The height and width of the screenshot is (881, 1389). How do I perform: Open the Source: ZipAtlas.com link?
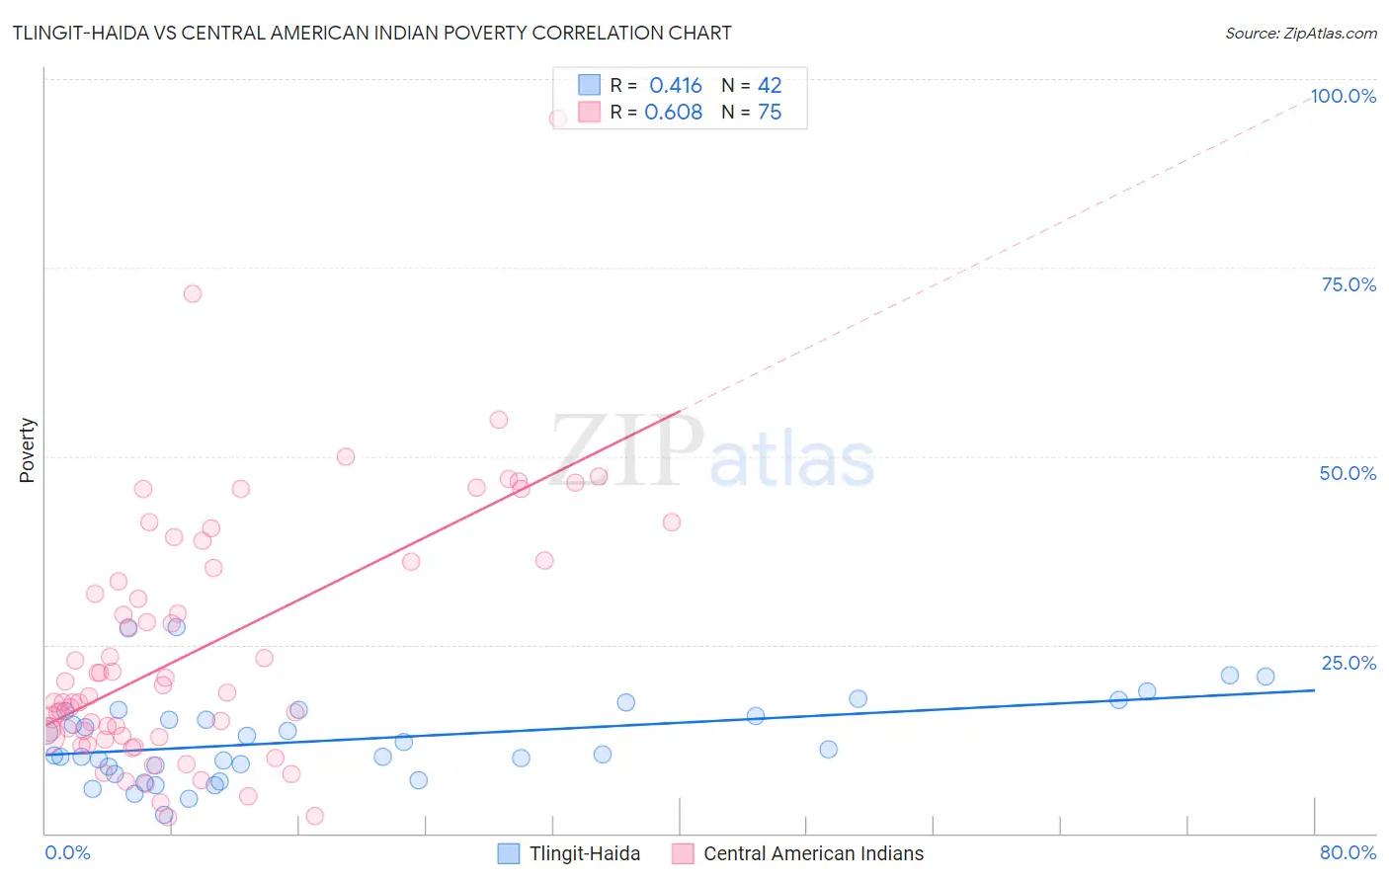coord(1301,33)
